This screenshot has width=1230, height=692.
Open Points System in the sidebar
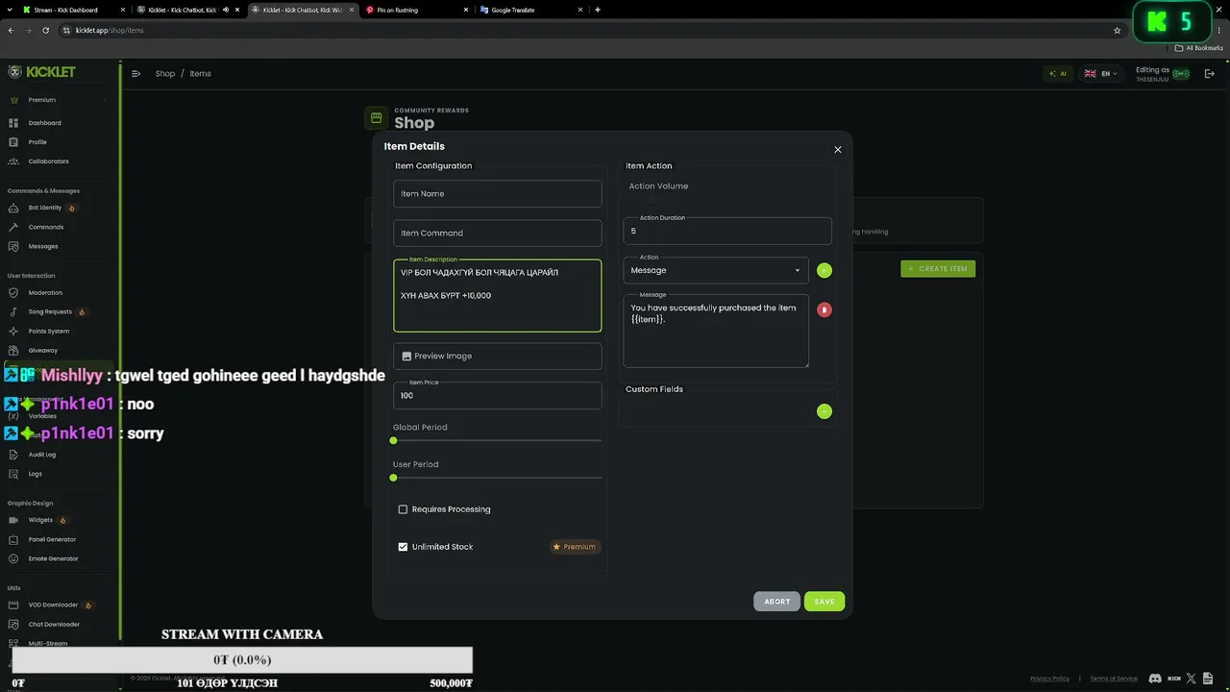pyautogui.click(x=48, y=331)
